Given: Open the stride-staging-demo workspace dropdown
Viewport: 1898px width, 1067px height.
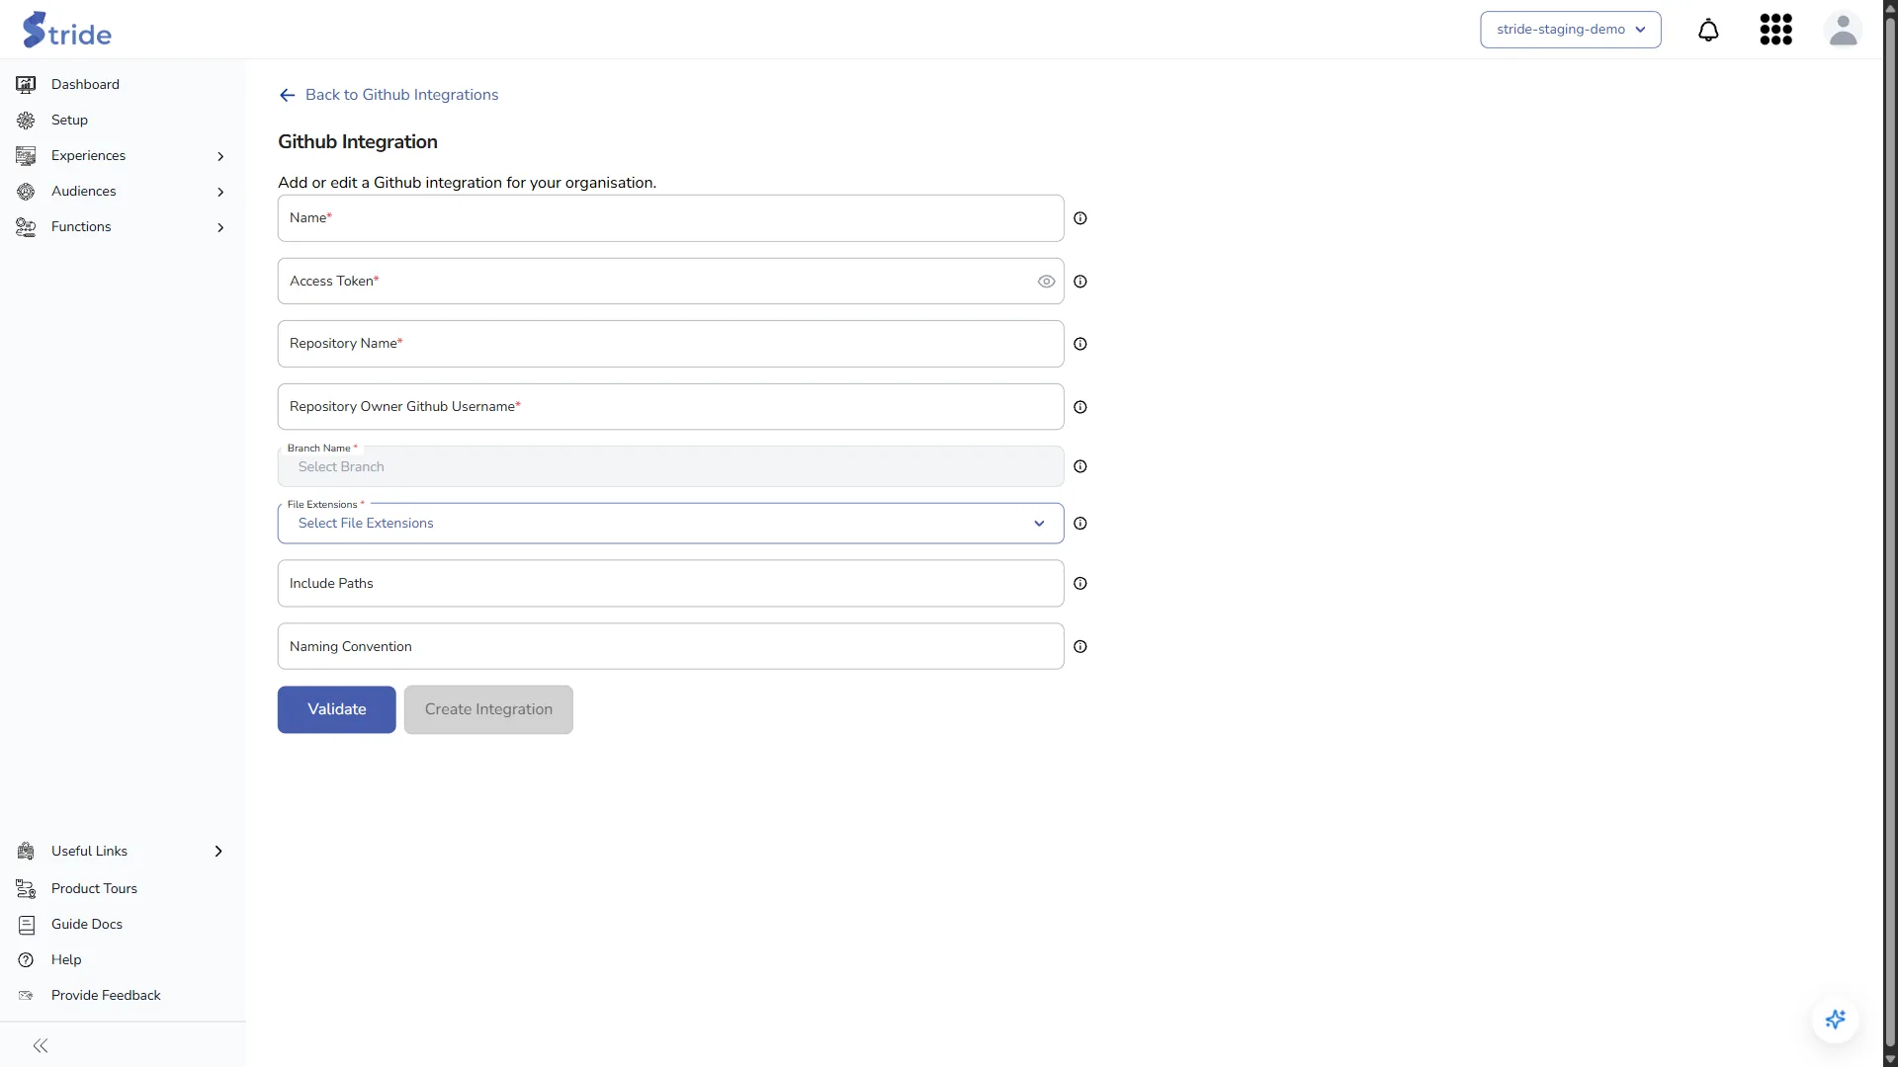Looking at the screenshot, I should pos(1571,30).
